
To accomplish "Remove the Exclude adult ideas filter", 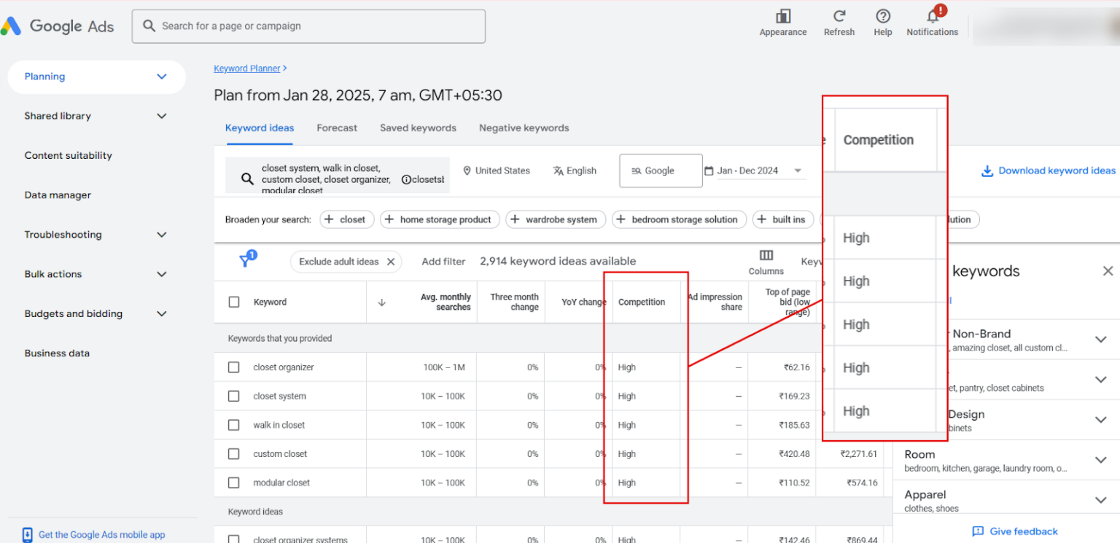I will pos(390,261).
